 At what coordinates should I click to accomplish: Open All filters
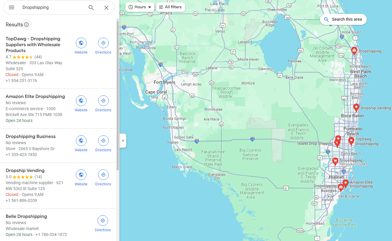pyautogui.click(x=170, y=7)
